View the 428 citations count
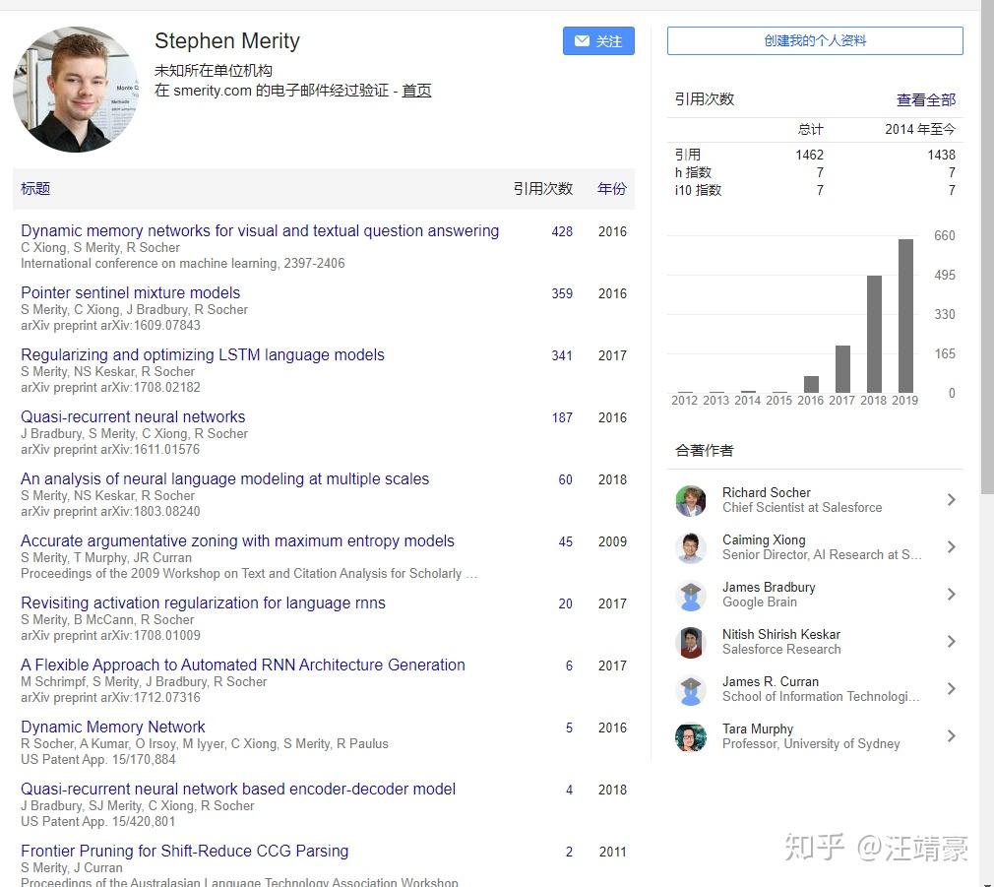This screenshot has height=887, width=994. (x=562, y=232)
